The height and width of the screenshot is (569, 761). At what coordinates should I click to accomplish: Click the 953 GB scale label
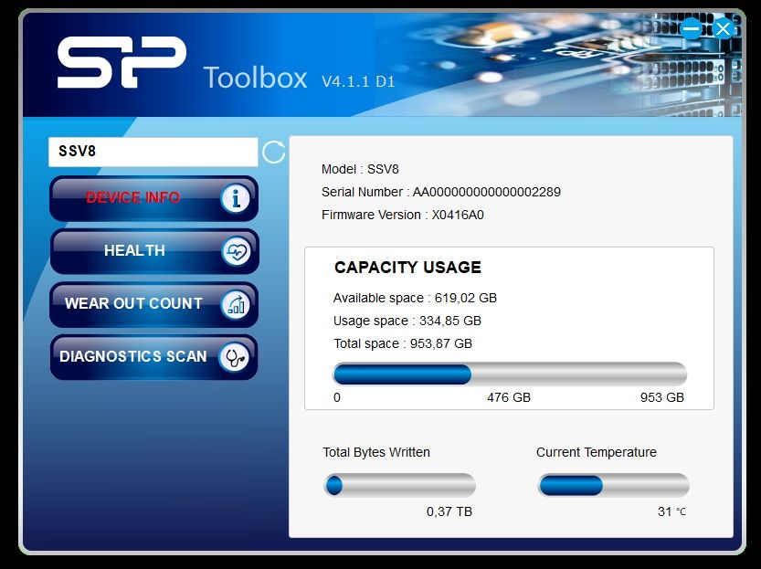662,397
